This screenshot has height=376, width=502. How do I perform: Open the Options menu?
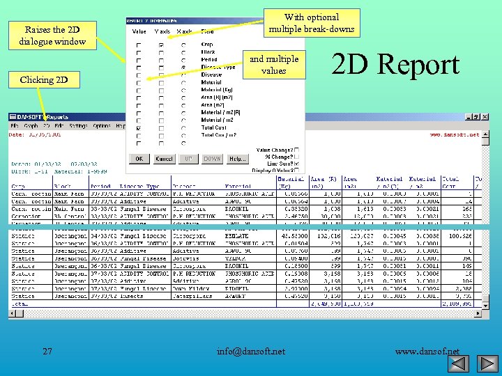102,126
